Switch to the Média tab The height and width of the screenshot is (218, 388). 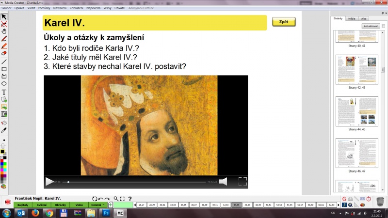click(352, 18)
